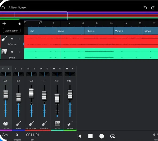Open the Bars position display
The image size is (158, 141).
coord(33,135)
